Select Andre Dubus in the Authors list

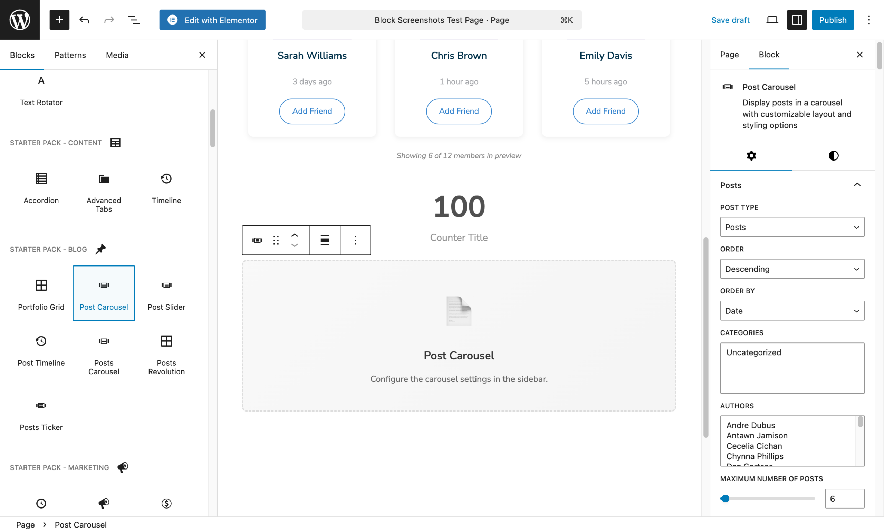[751, 425]
